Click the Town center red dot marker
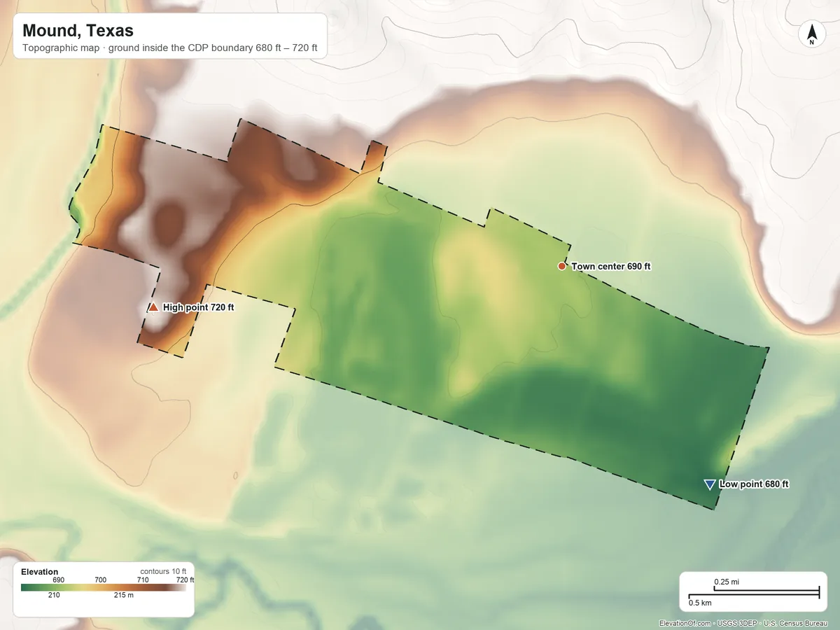The width and height of the screenshot is (840, 630). tap(561, 266)
